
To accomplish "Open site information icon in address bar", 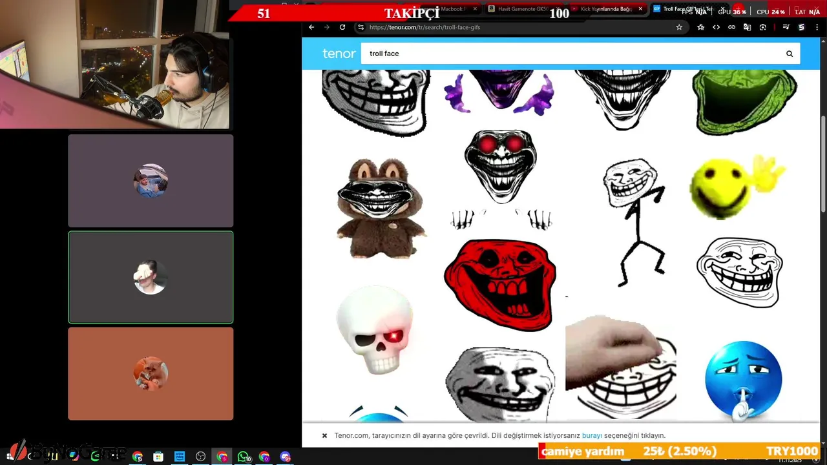I will tap(361, 27).
